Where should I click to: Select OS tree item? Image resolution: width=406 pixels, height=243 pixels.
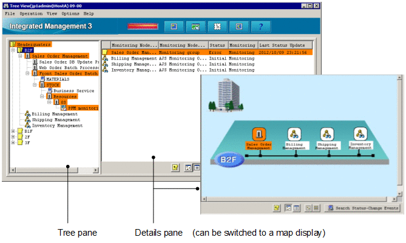tap(63, 102)
